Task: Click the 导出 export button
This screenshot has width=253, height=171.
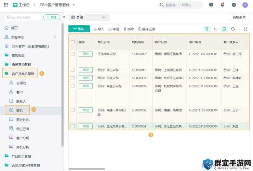Action: click(x=114, y=29)
